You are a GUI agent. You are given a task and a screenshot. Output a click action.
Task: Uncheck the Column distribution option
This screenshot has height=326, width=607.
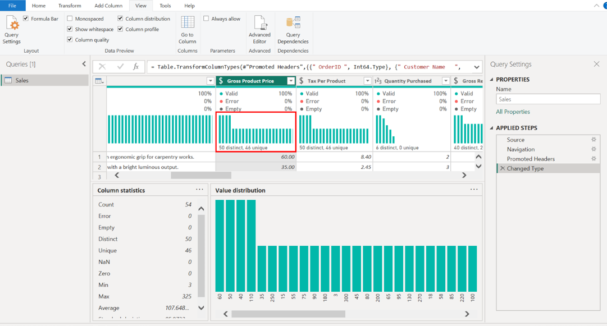(x=120, y=19)
